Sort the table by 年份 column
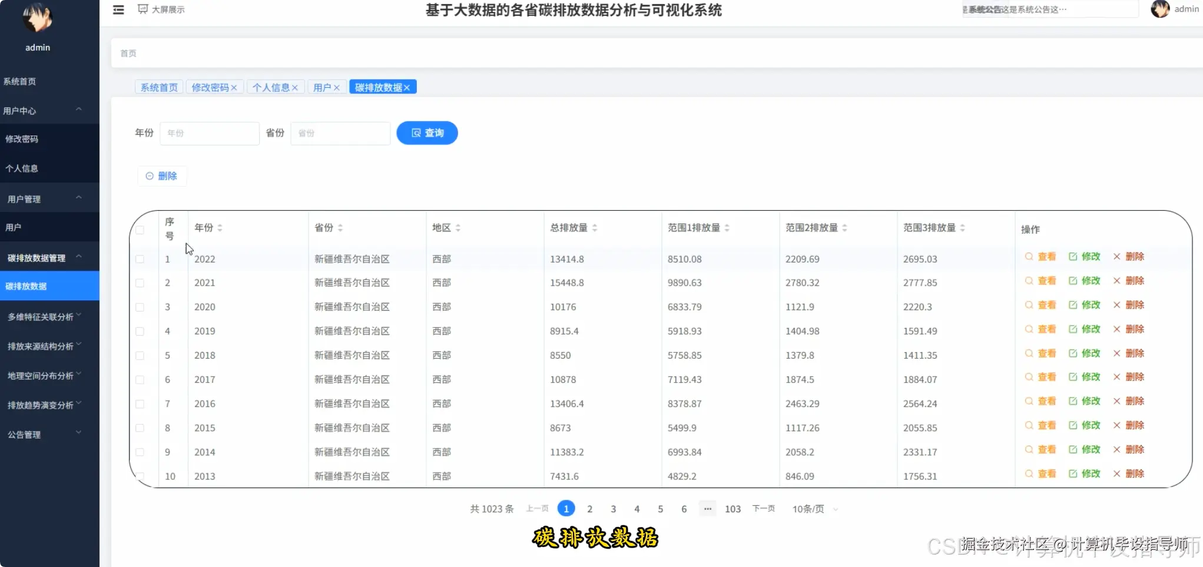Image resolution: width=1203 pixels, height=567 pixels. pos(220,227)
